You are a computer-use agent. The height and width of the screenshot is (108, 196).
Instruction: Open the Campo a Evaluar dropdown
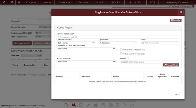coord(75,43)
